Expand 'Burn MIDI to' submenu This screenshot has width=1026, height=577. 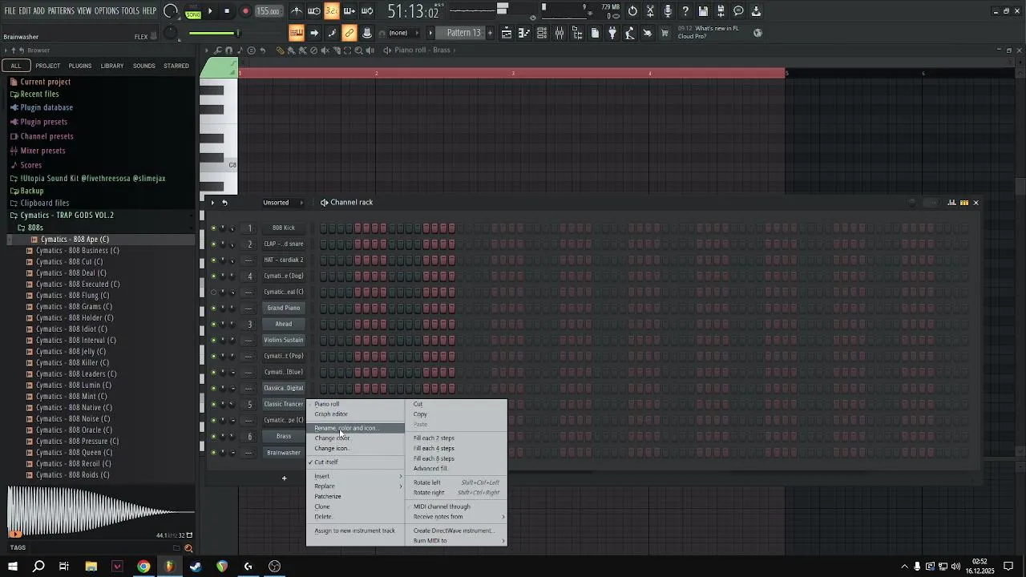[457, 541]
